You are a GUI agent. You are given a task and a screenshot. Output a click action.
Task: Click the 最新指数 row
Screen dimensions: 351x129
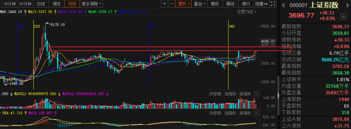315,27
